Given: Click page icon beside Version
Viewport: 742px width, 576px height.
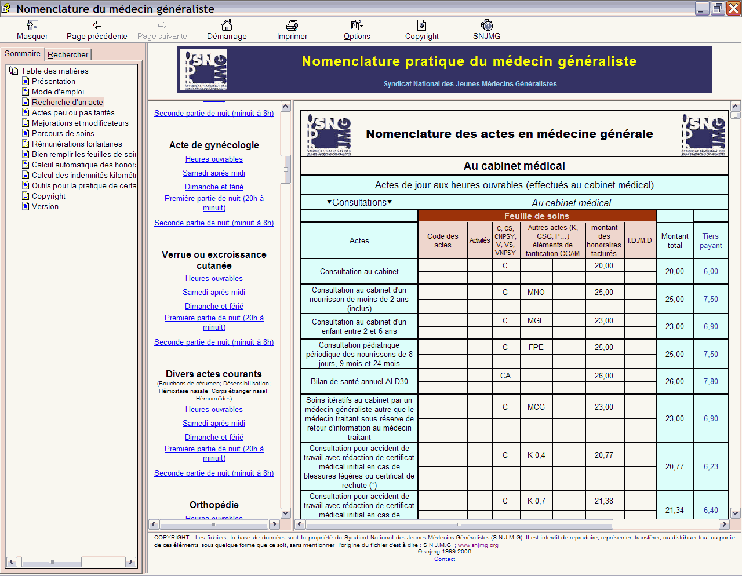Looking at the screenshot, I should coord(26,206).
